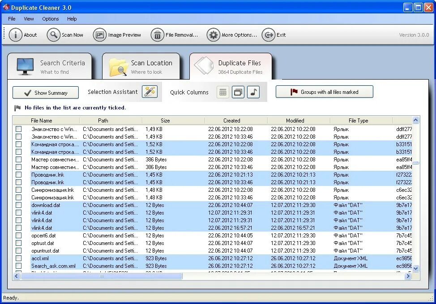Image resolution: width=436 pixels, height=304 pixels.
Task: Show music note quick columns icon
Action: pos(253,92)
